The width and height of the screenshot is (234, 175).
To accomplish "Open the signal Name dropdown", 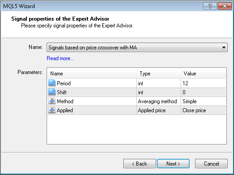I will pyautogui.click(x=137, y=48).
